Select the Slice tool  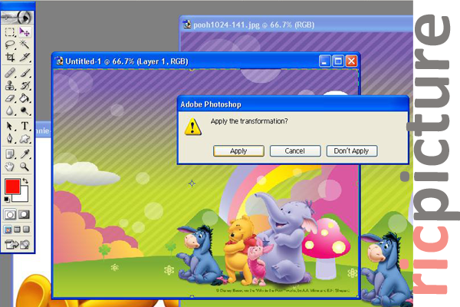[x=25, y=57]
